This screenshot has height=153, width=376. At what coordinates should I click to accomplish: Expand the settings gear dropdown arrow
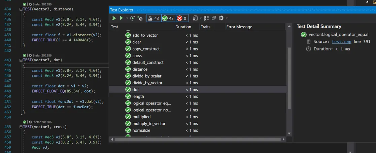point(227,18)
